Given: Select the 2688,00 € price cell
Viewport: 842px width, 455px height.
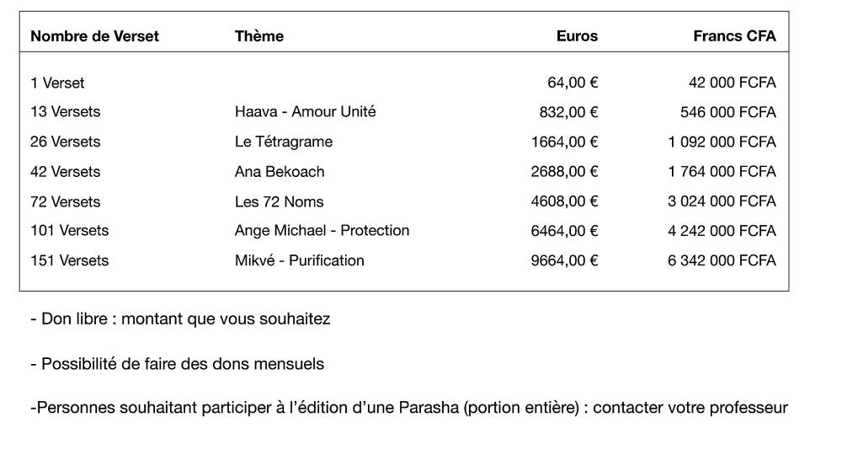Looking at the screenshot, I should [564, 172].
